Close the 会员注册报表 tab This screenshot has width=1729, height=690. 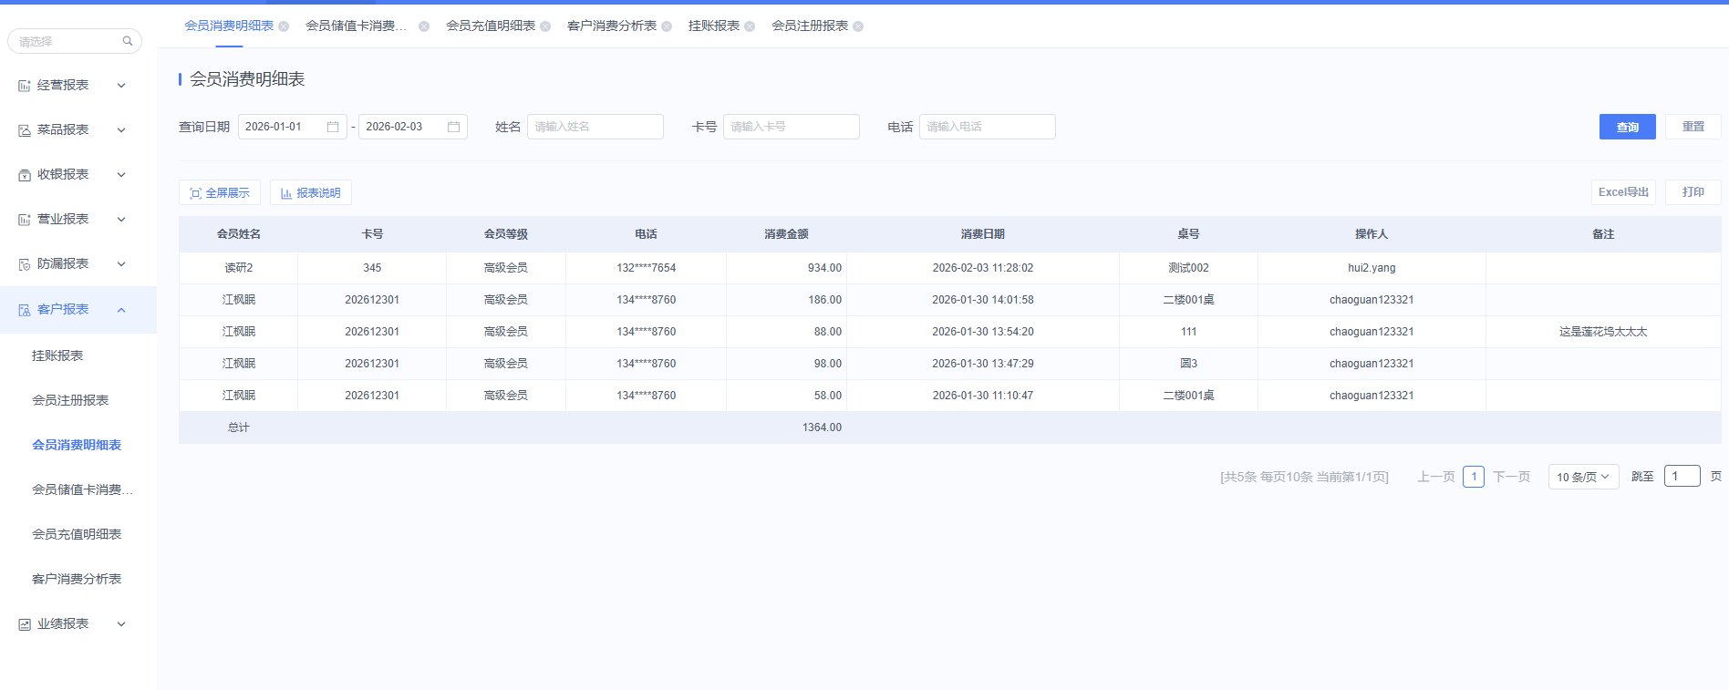858,26
